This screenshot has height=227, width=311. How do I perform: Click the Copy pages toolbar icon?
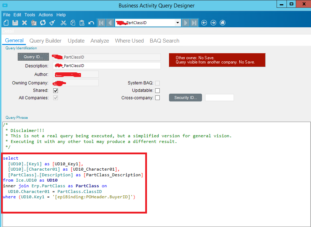click(x=73, y=23)
